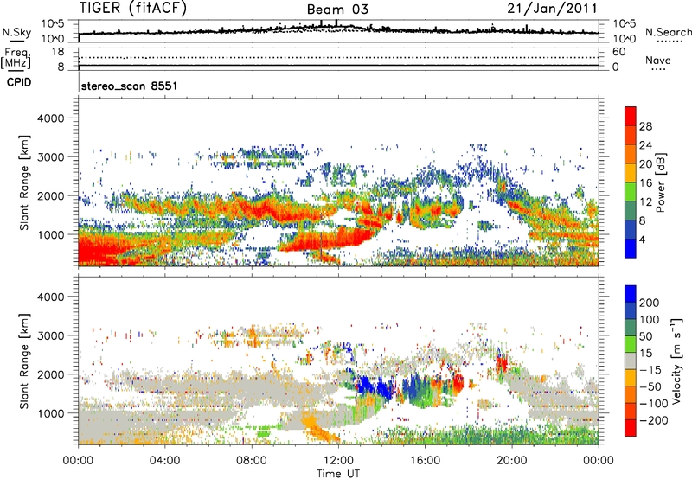Click the '18' frequency axis tick
This screenshot has height=479, width=692.
58,52
